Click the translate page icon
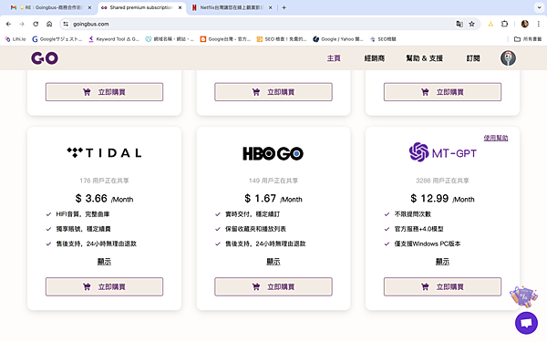Image resolution: width=547 pixels, height=342 pixels. coord(459,24)
